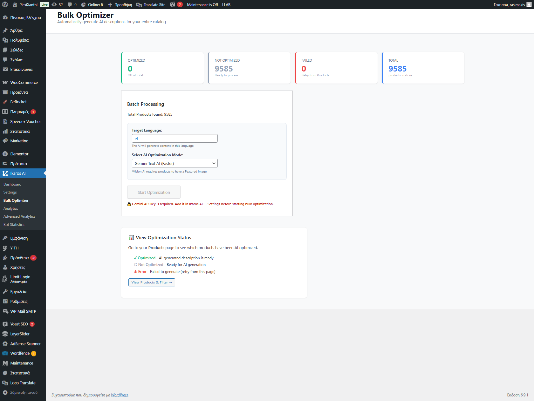534x401 pixels.
Task: Click the Σελίδες pages icon
Action: (5, 50)
